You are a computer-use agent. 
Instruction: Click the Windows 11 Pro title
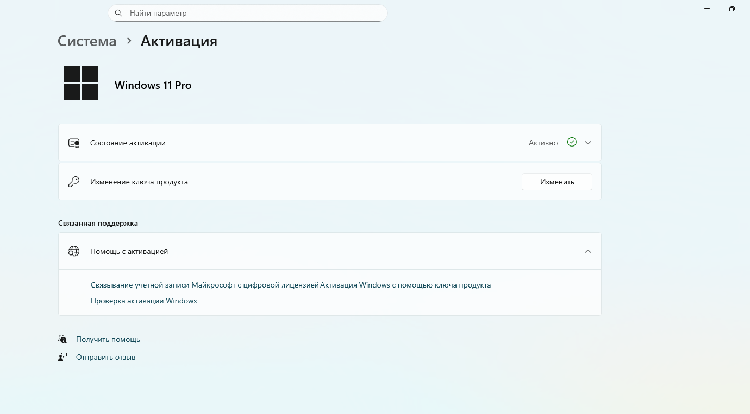153,85
